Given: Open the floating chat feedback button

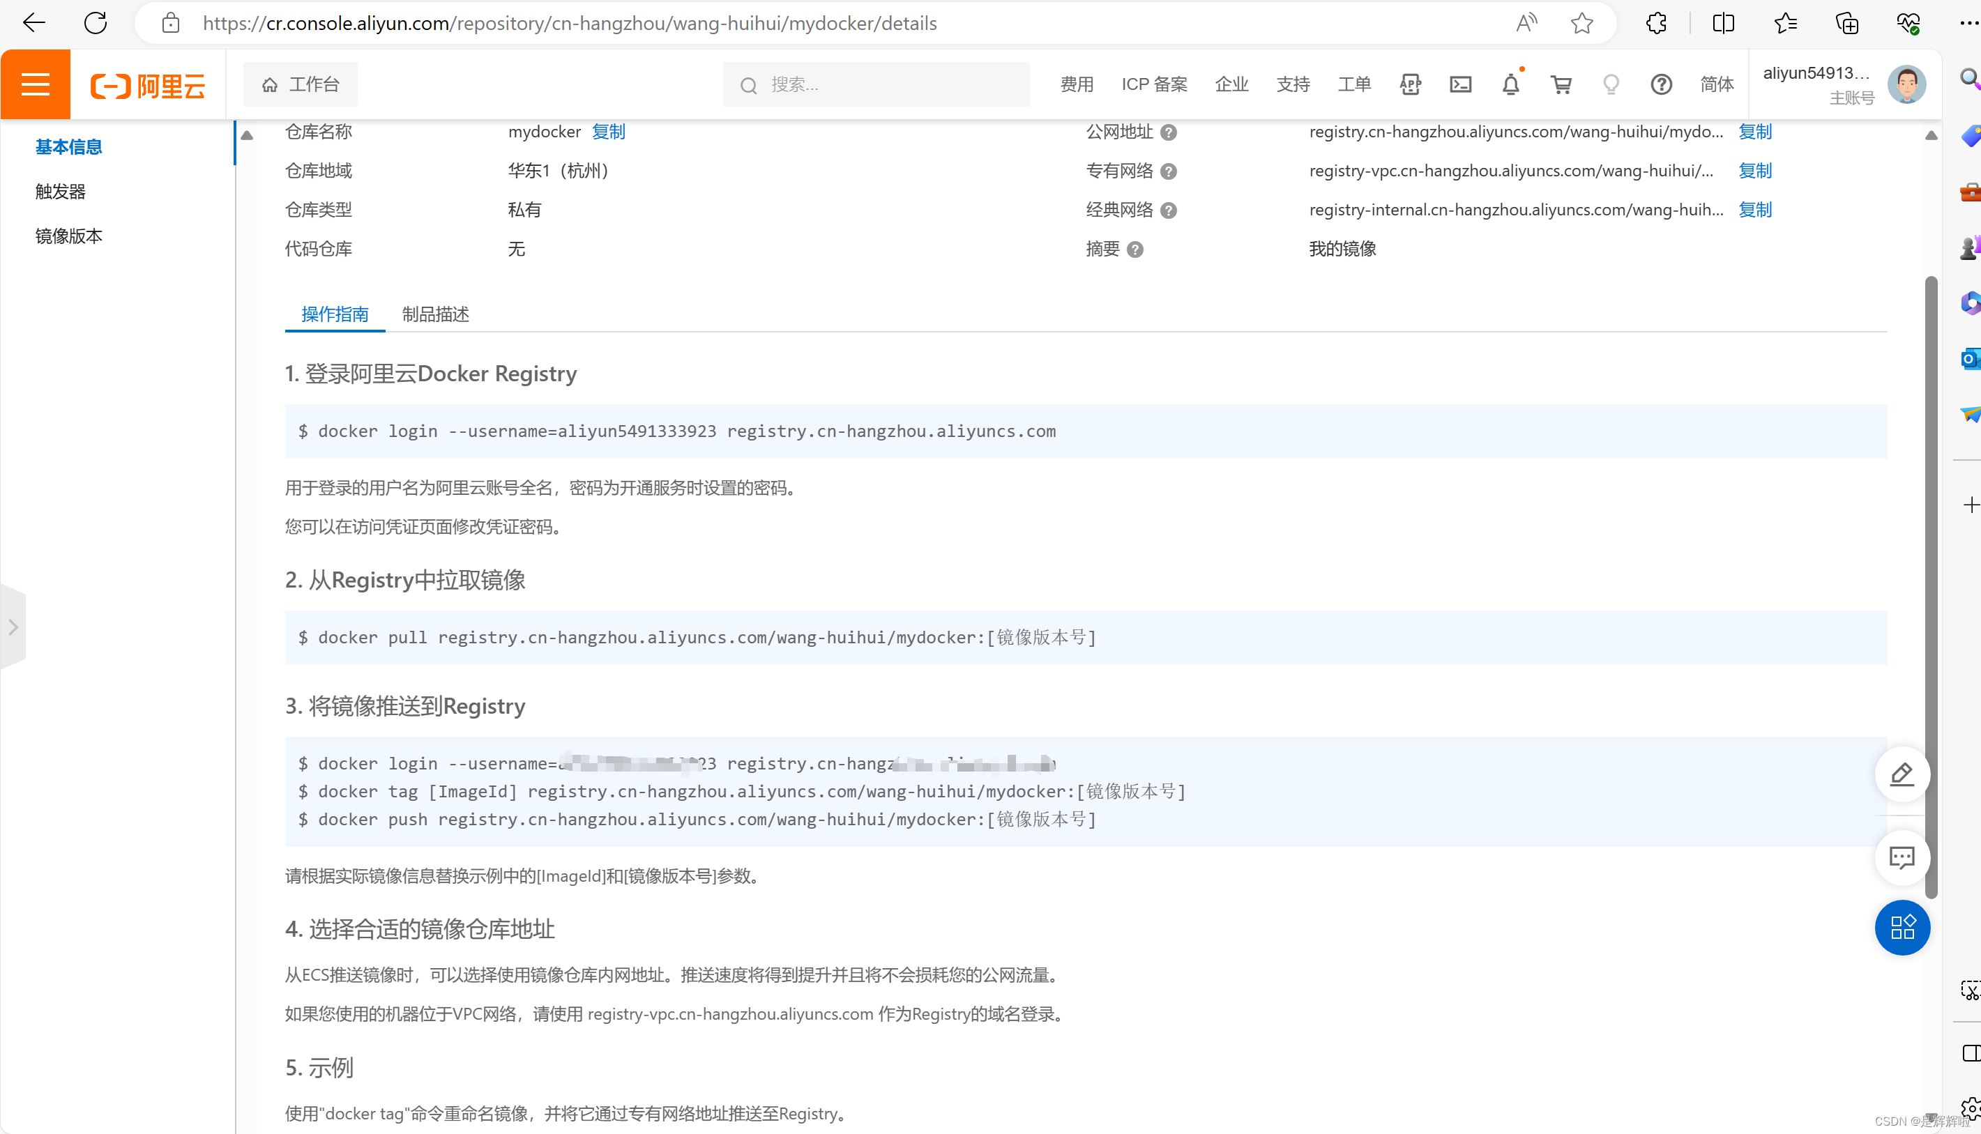Looking at the screenshot, I should (x=1902, y=857).
